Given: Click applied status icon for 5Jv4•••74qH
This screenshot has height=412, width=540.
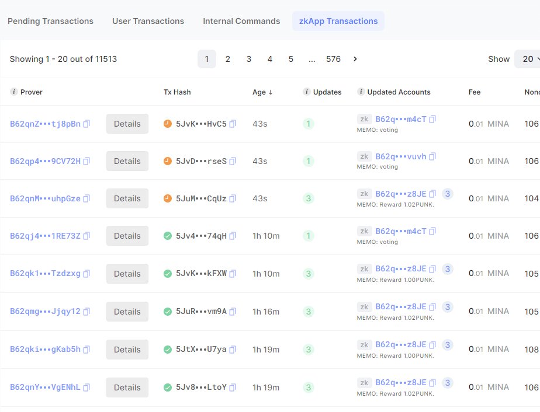Looking at the screenshot, I should 168,236.
